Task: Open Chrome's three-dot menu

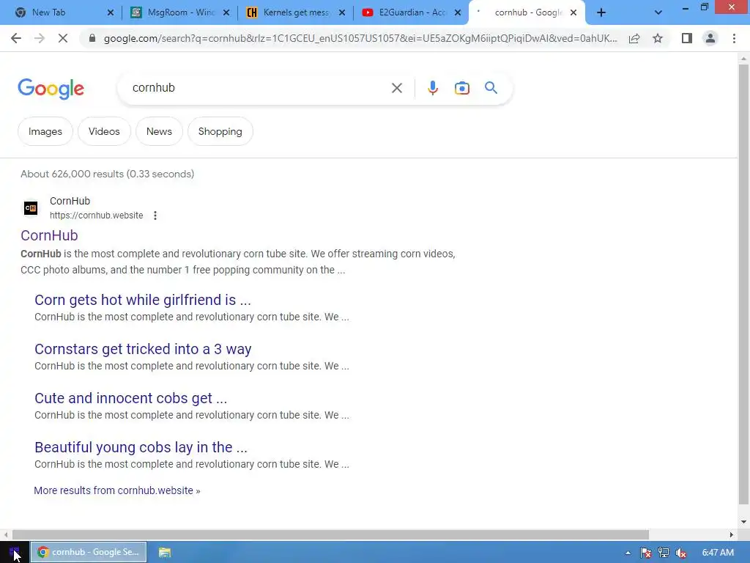Action: pyautogui.click(x=734, y=38)
